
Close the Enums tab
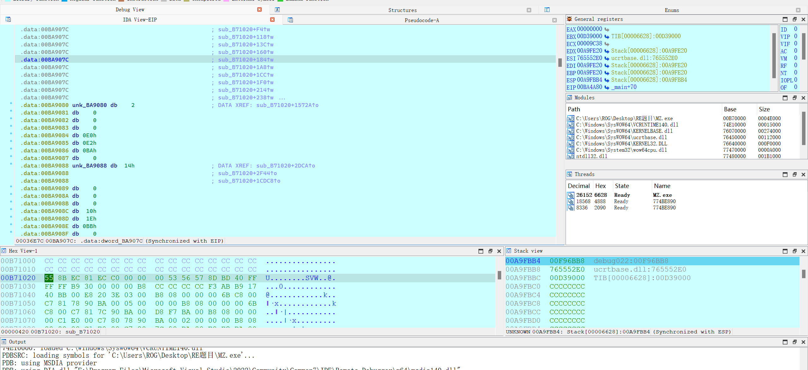click(x=798, y=10)
